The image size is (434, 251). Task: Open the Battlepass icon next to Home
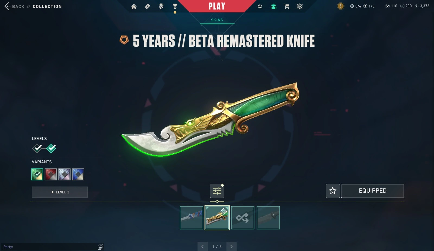(148, 6)
